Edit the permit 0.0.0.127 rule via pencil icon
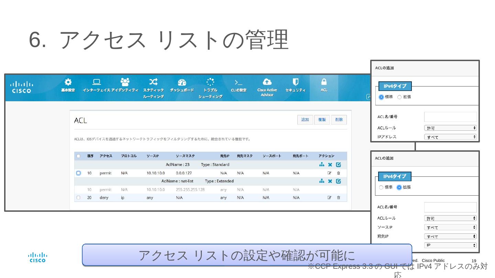 pyautogui.click(x=330, y=173)
